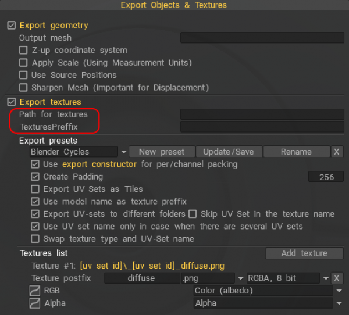The width and height of the screenshot is (349, 315).
Task: Click the RGB channel curve icon
Action: [x=35, y=291]
